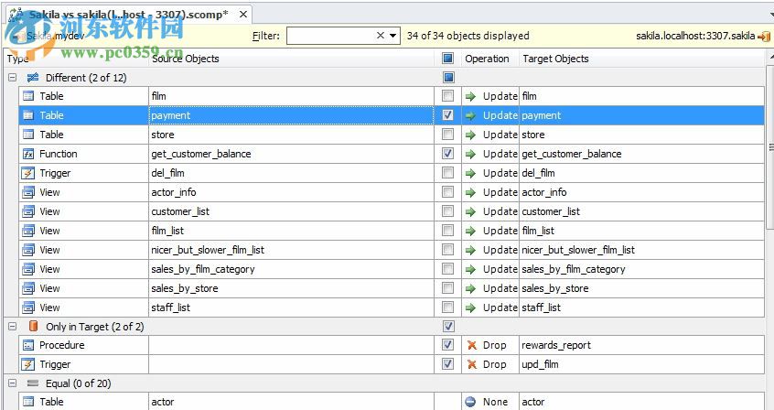Click Trigger icon in del_film row

[x=28, y=173]
